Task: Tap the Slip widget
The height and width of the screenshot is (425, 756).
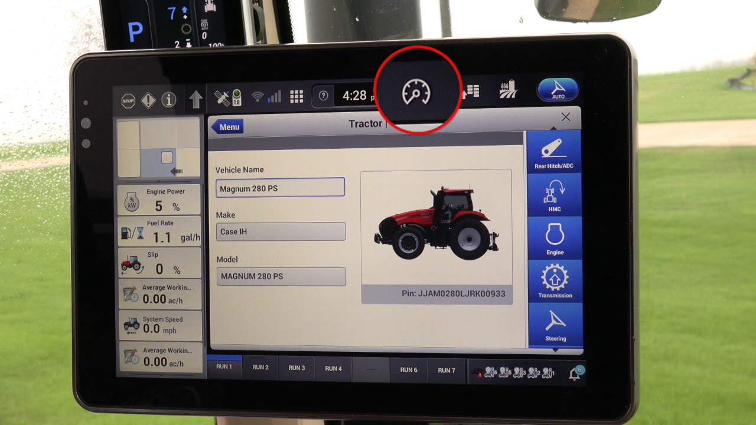Action: tap(160, 263)
